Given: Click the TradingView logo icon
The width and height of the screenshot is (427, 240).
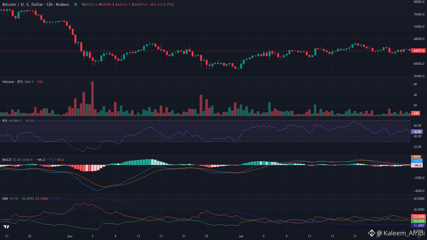Looking at the screenshot, I should click(x=6, y=227).
